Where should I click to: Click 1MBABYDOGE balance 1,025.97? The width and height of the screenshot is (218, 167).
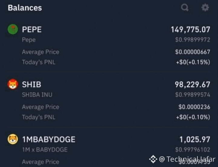[x=195, y=139]
